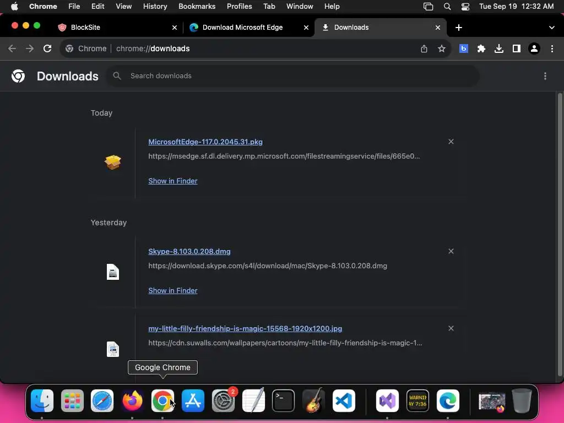Open Launchpad from the Dock
Screen dimensions: 564x423
(72, 401)
